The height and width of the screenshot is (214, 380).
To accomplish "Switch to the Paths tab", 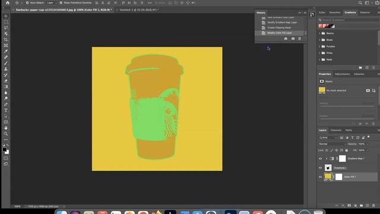I will 349,130.
